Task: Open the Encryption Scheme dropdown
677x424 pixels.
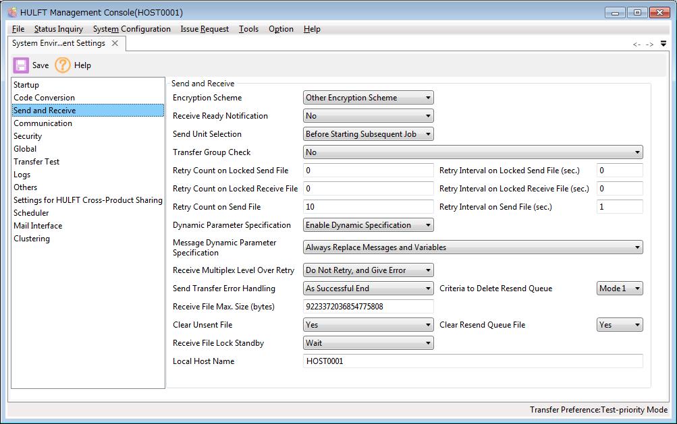Action: point(369,98)
